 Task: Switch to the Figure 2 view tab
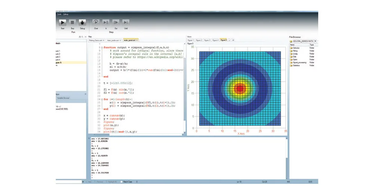[199, 40]
